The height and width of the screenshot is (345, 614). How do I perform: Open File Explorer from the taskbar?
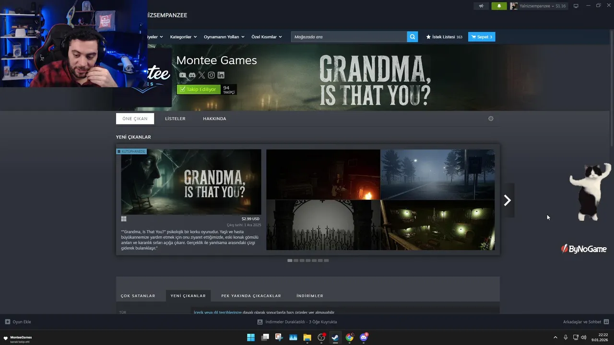click(x=307, y=337)
